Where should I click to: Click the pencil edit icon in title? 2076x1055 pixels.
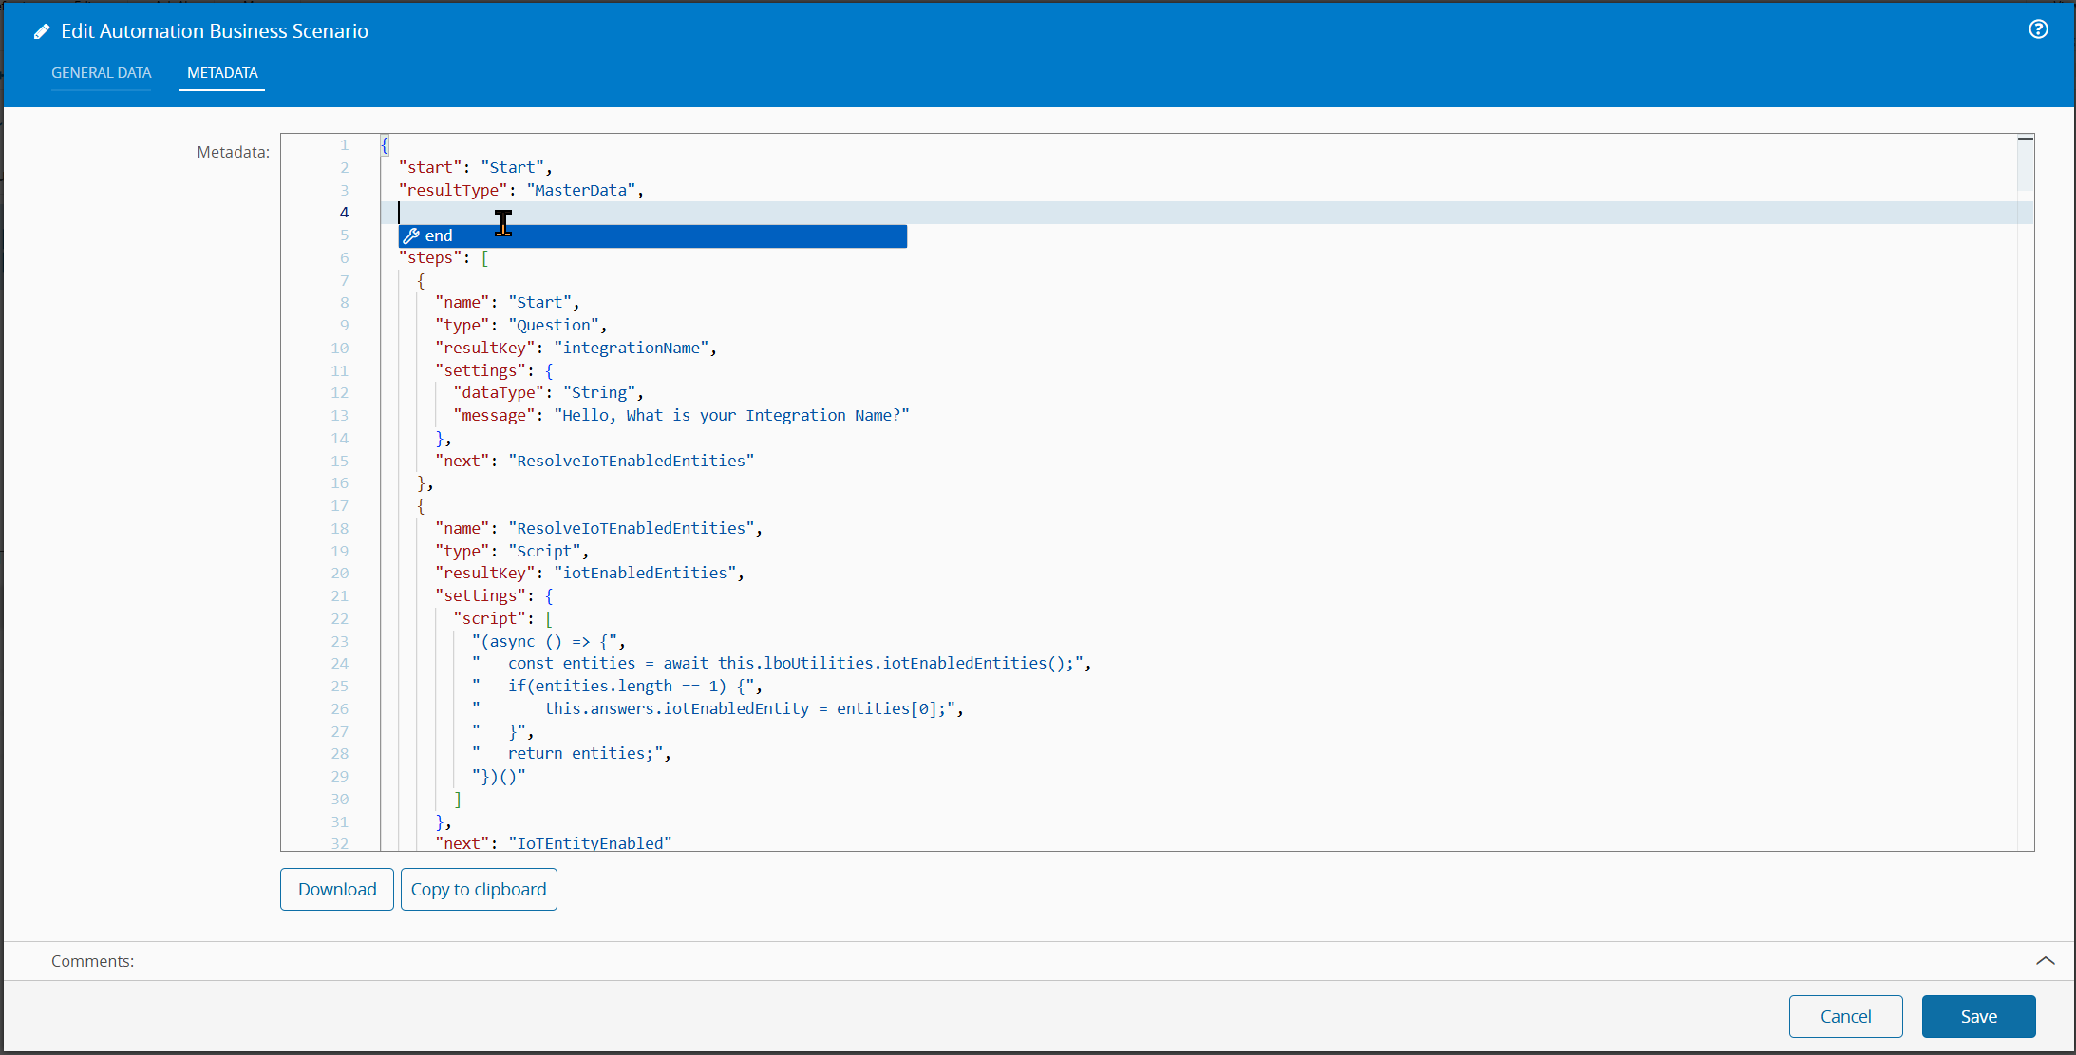click(42, 31)
